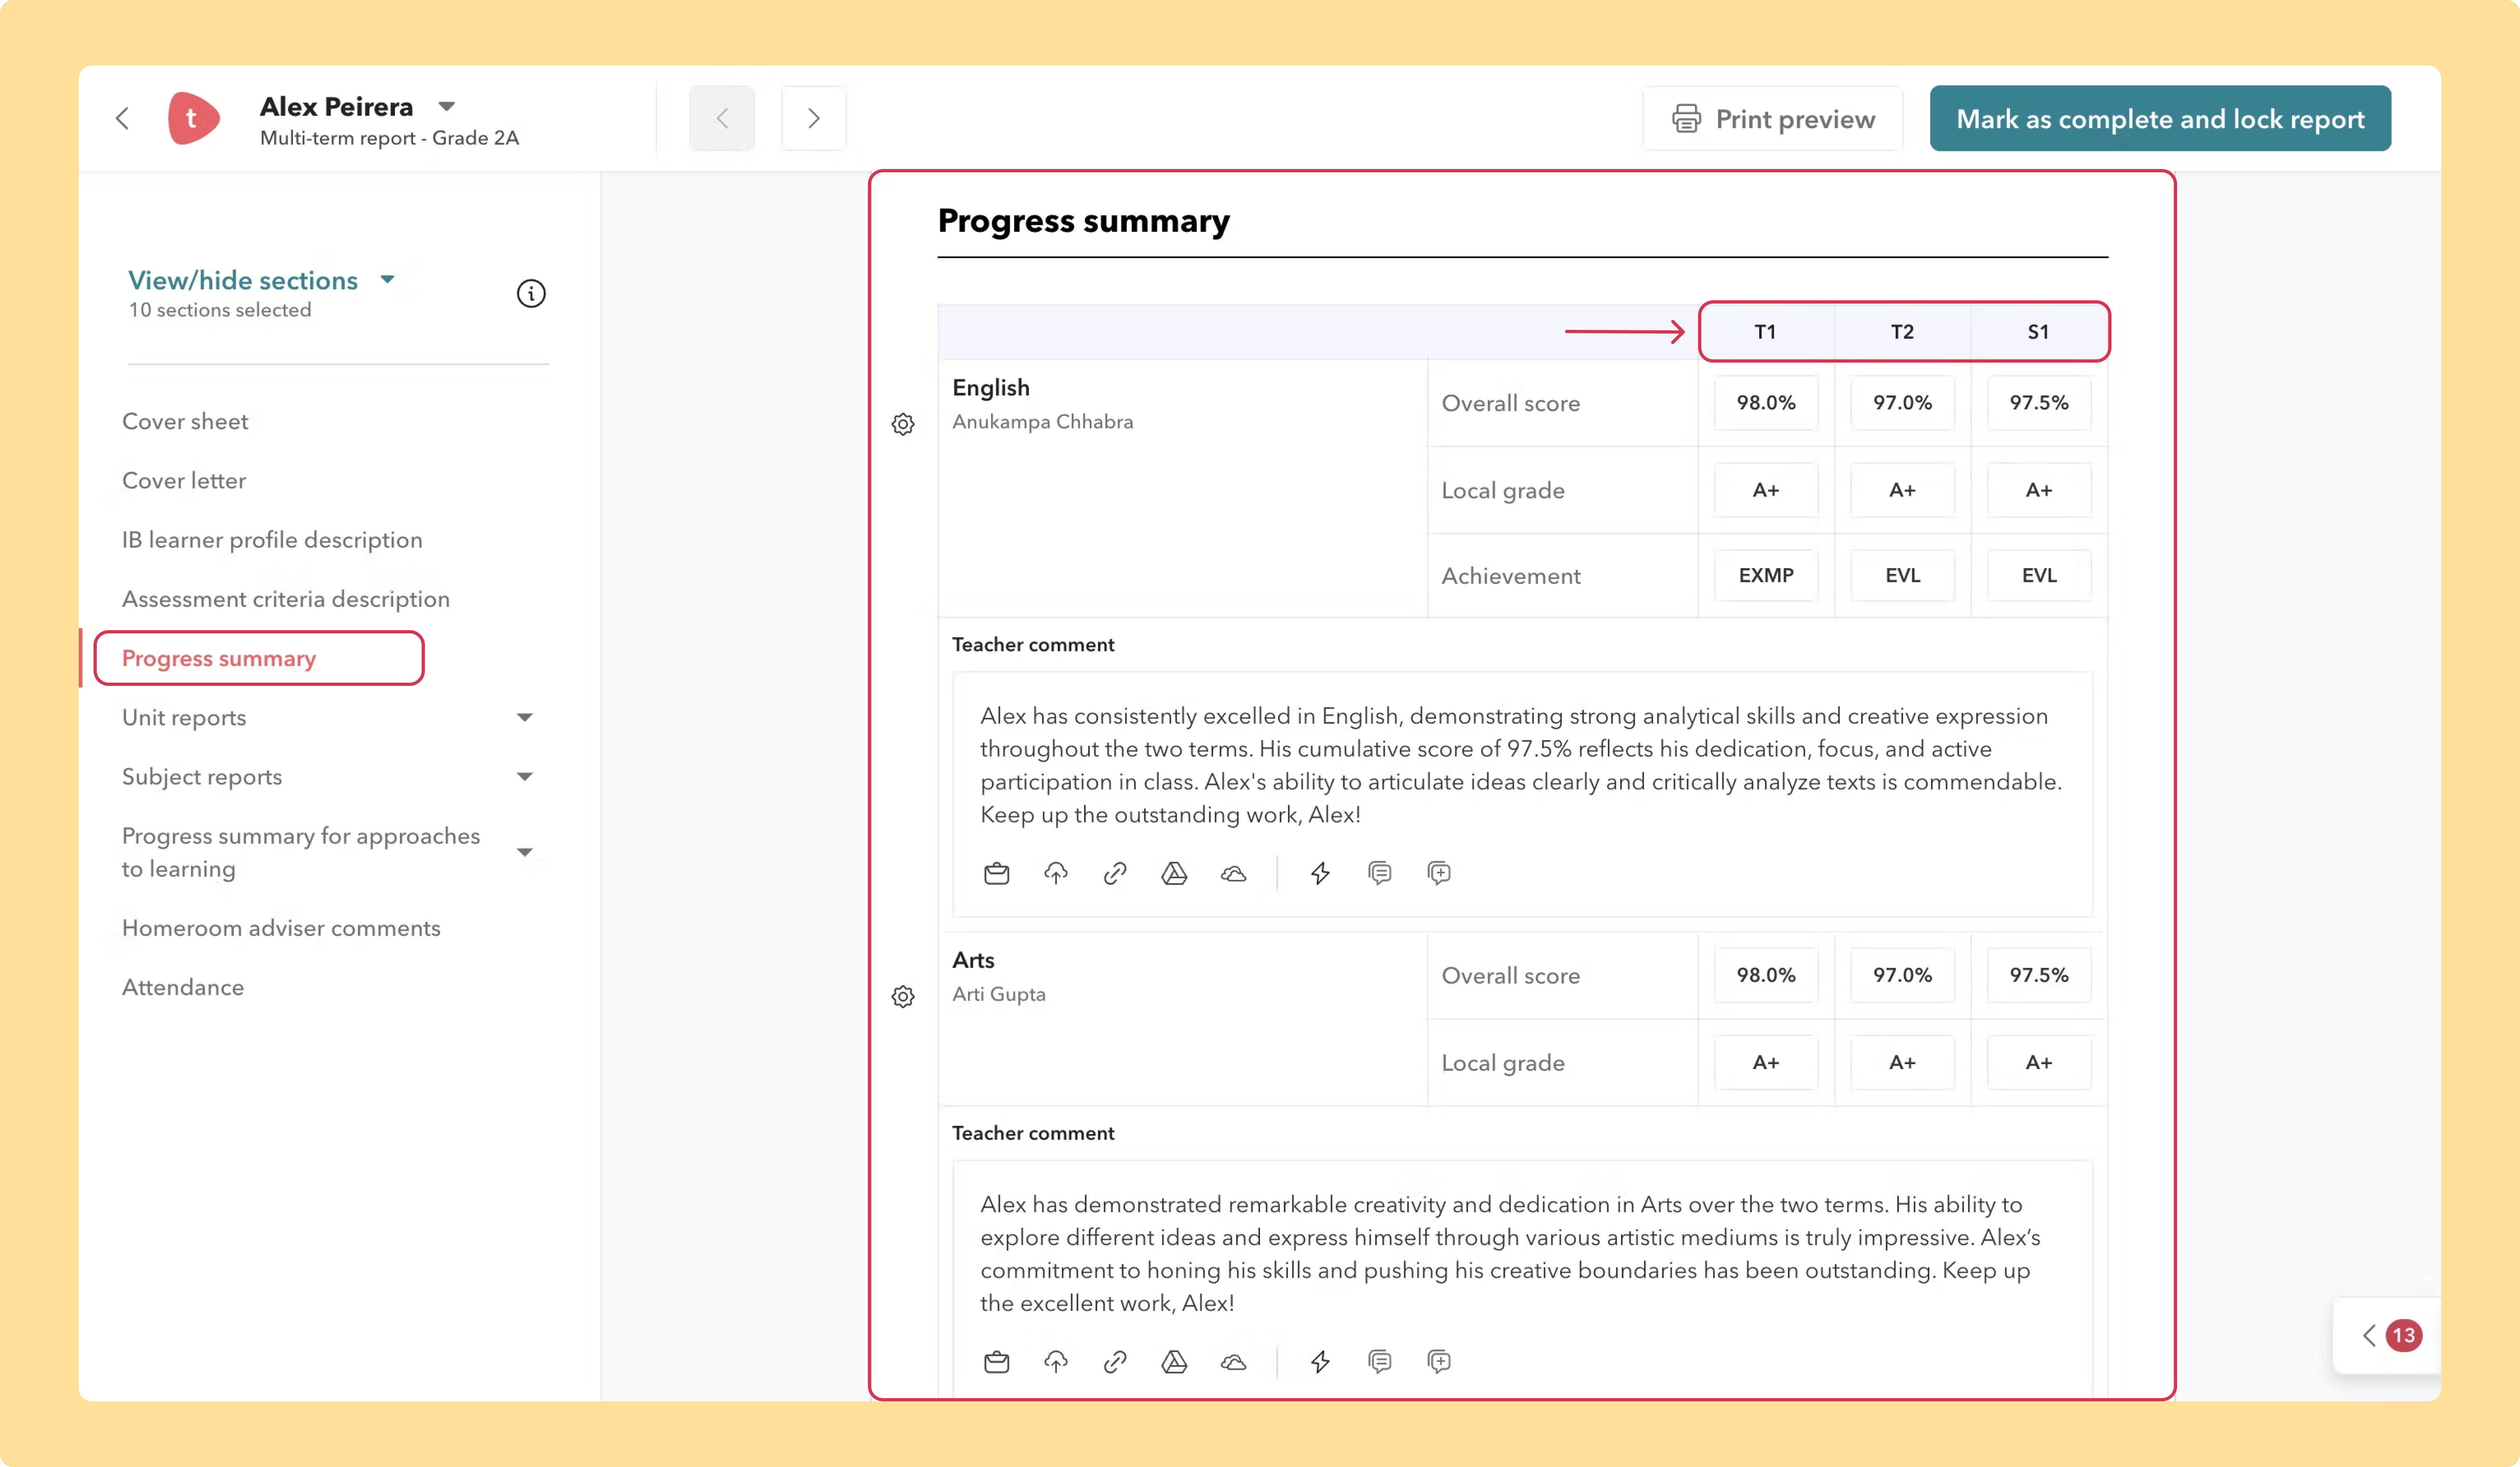Click the T1 column header

[1766, 332]
